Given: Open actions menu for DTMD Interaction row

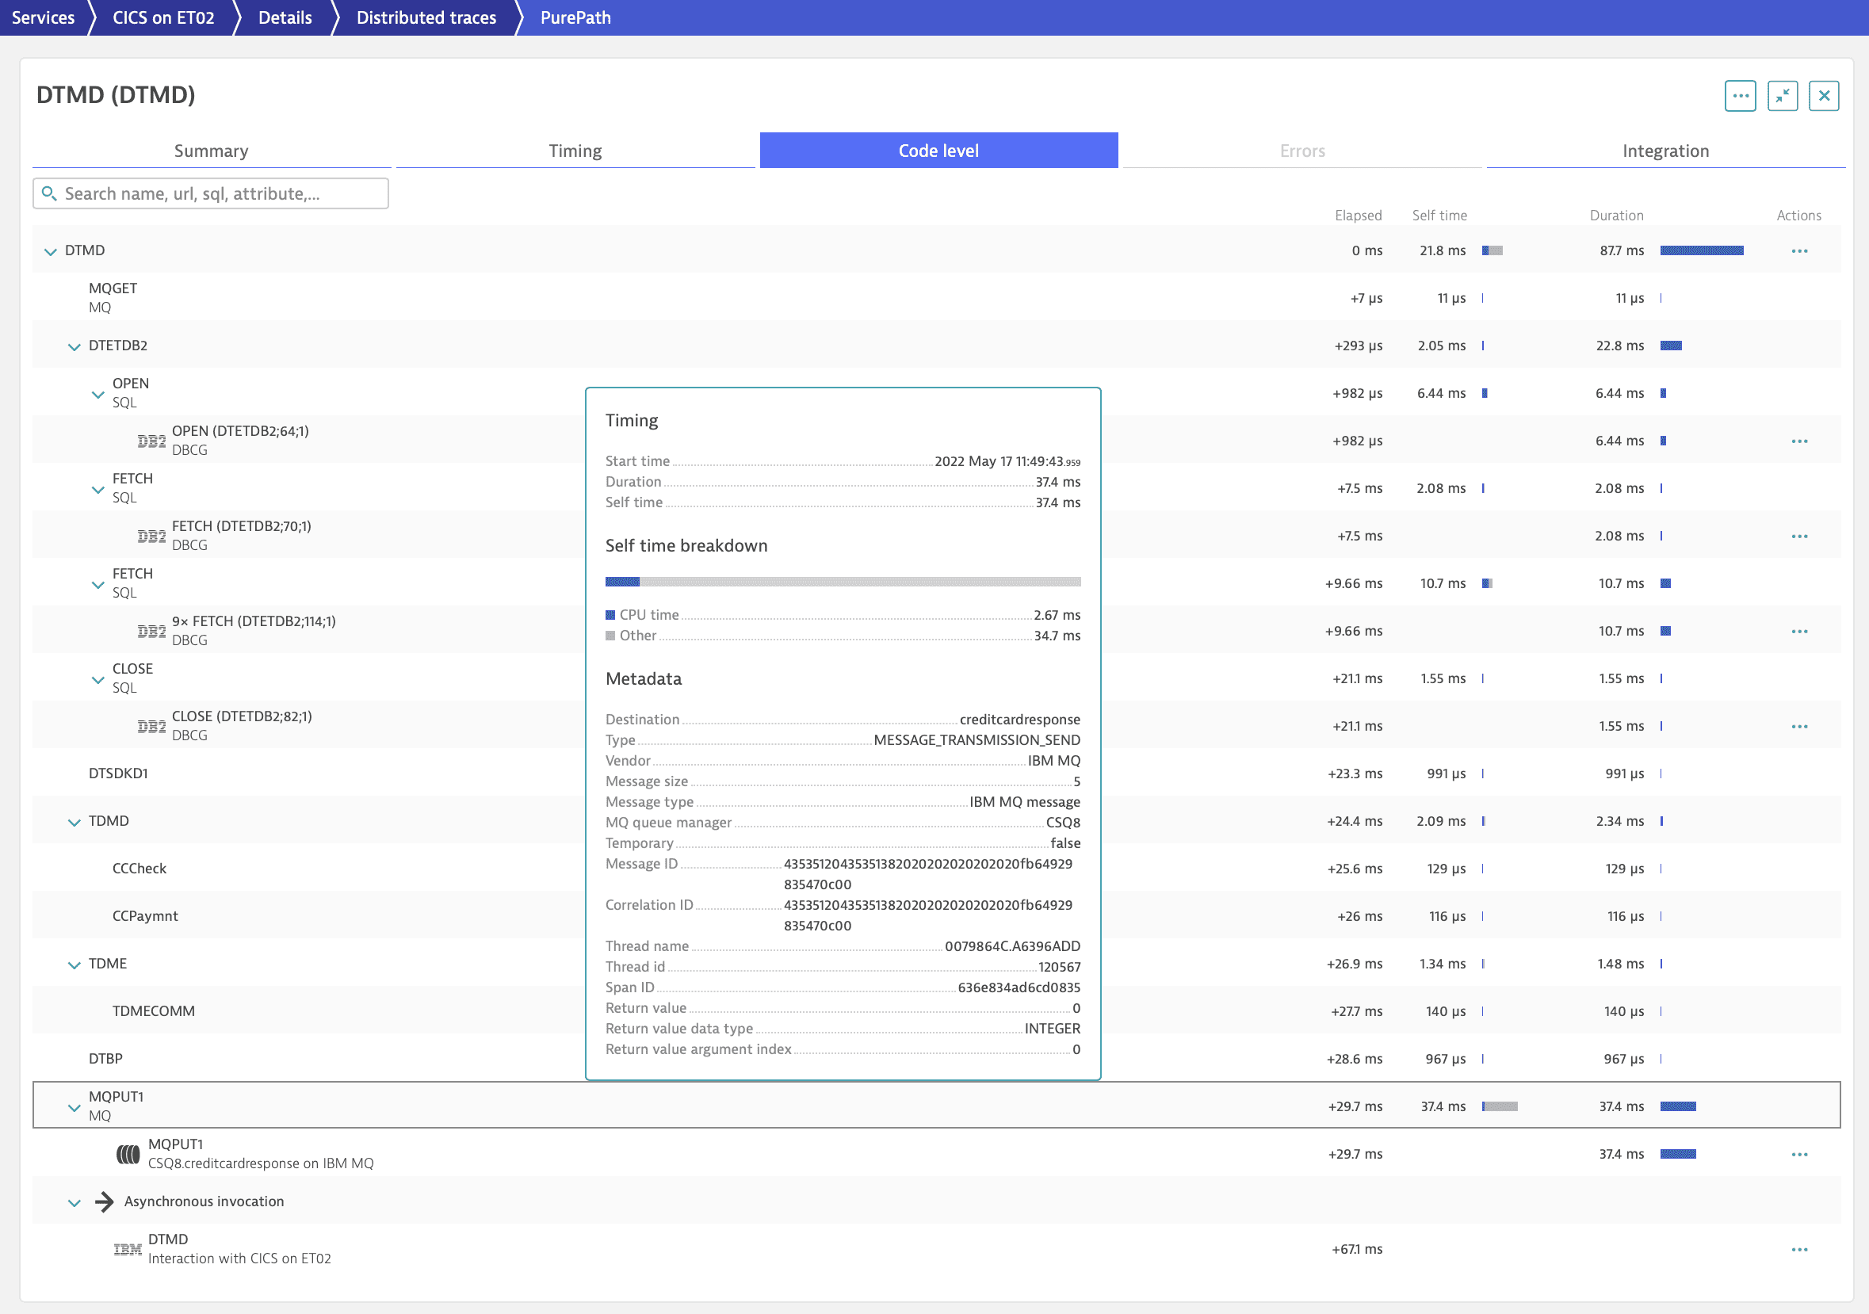Looking at the screenshot, I should click(1799, 1250).
